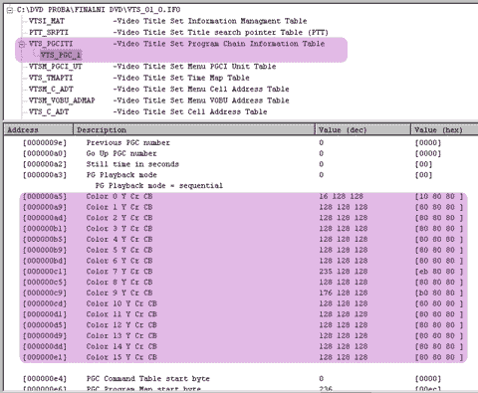This screenshot has height=393, width=478.
Task: Select the Color 7 Y Cr CB row
Action: (243, 272)
